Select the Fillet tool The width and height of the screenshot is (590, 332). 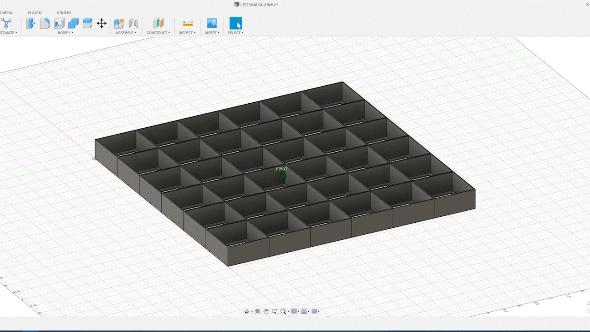pos(45,23)
